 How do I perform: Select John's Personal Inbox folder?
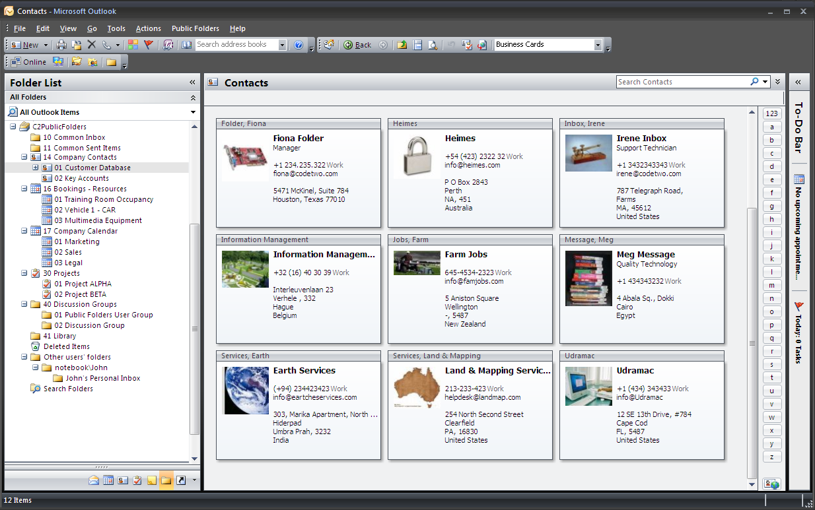pos(102,378)
